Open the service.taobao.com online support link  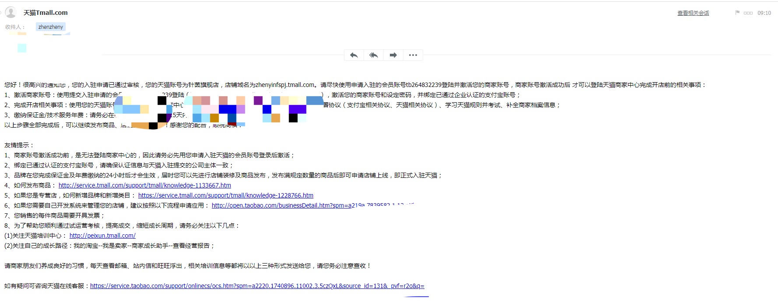coord(257,286)
